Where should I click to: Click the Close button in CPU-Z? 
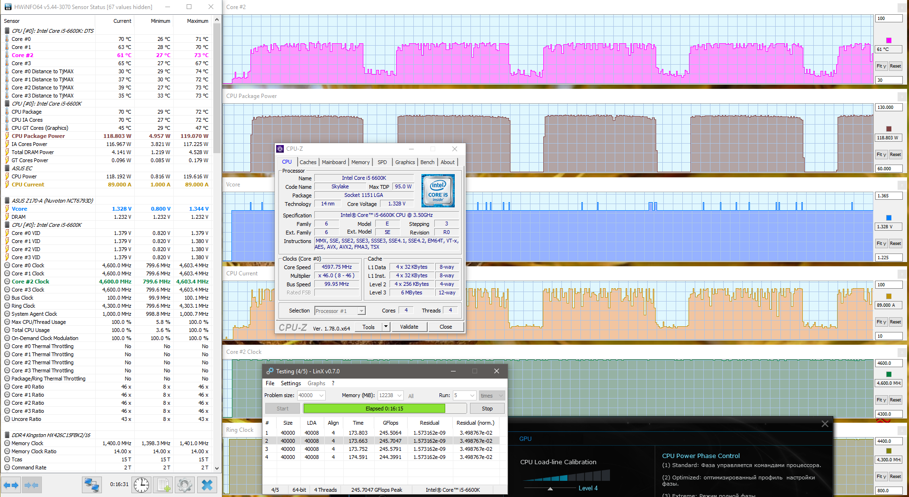point(446,327)
